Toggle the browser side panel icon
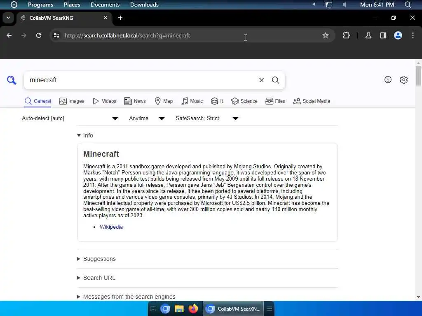The height and width of the screenshot is (316, 422). point(383,35)
